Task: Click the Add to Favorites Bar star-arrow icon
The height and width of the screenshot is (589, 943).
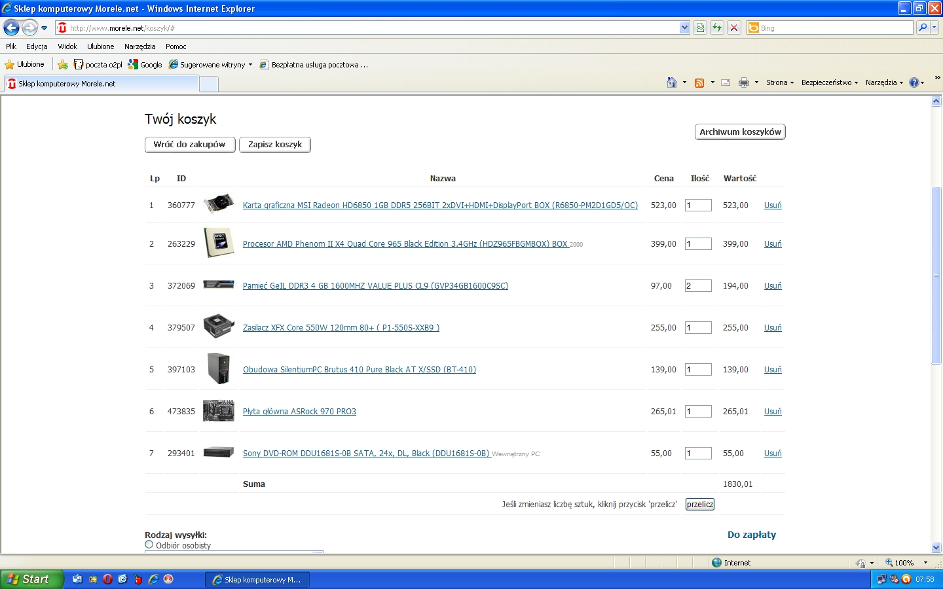Action: [63, 64]
